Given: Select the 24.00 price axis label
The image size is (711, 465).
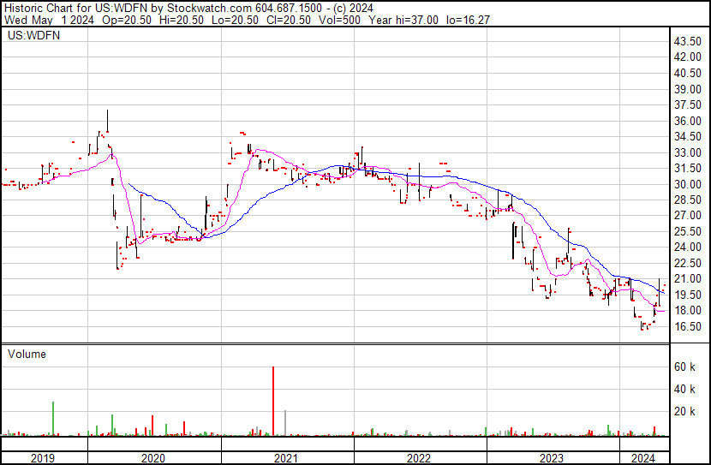Looking at the screenshot, I should point(687,247).
